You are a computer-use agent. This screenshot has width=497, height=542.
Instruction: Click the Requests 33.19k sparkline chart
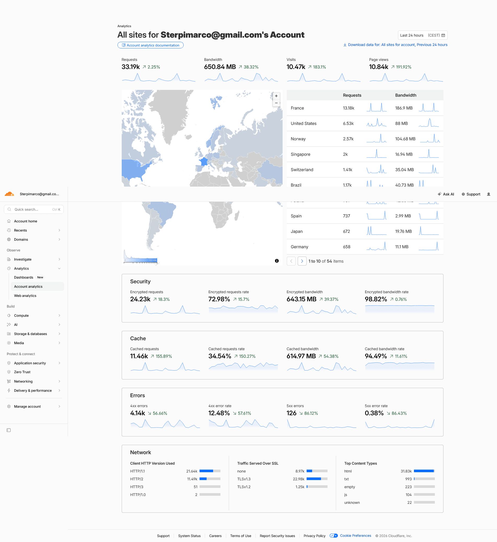point(159,77)
